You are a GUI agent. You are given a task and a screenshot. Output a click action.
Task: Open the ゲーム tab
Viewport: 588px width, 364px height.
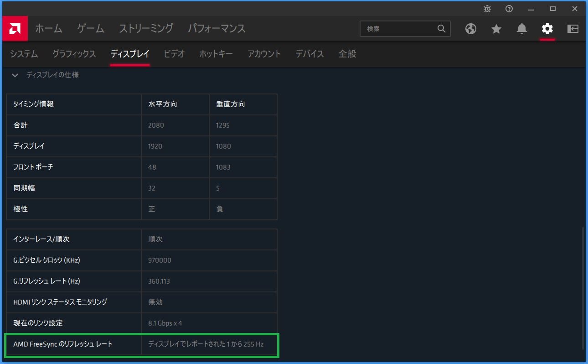pos(91,28)
